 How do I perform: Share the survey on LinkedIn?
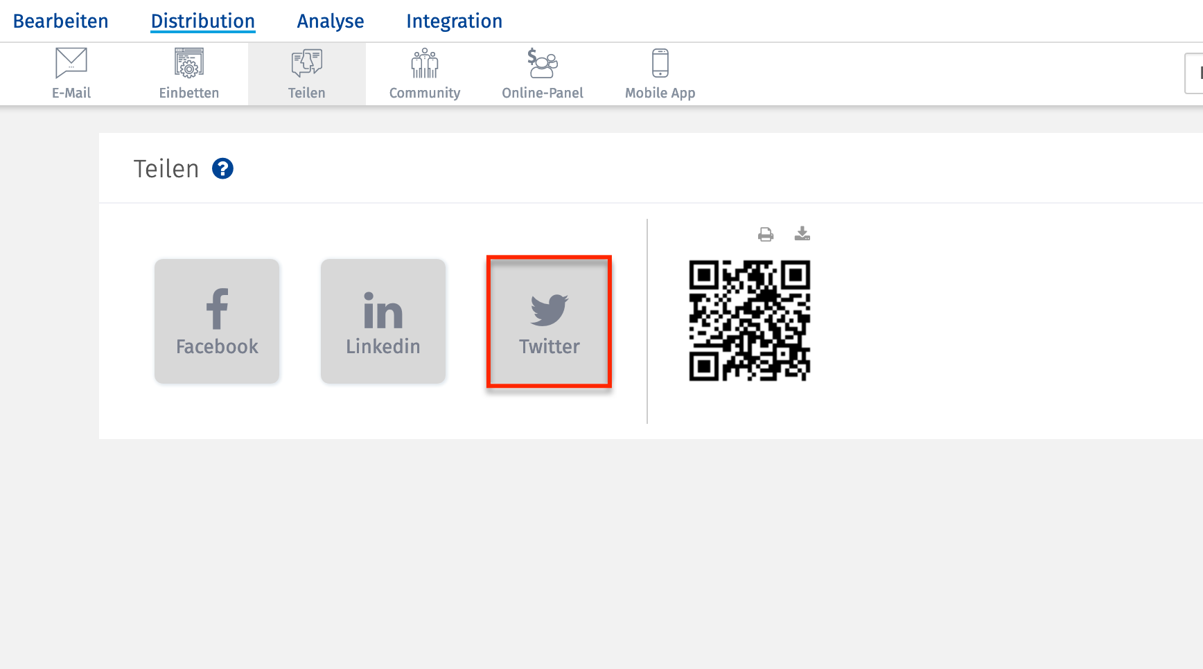coord(383,321)
